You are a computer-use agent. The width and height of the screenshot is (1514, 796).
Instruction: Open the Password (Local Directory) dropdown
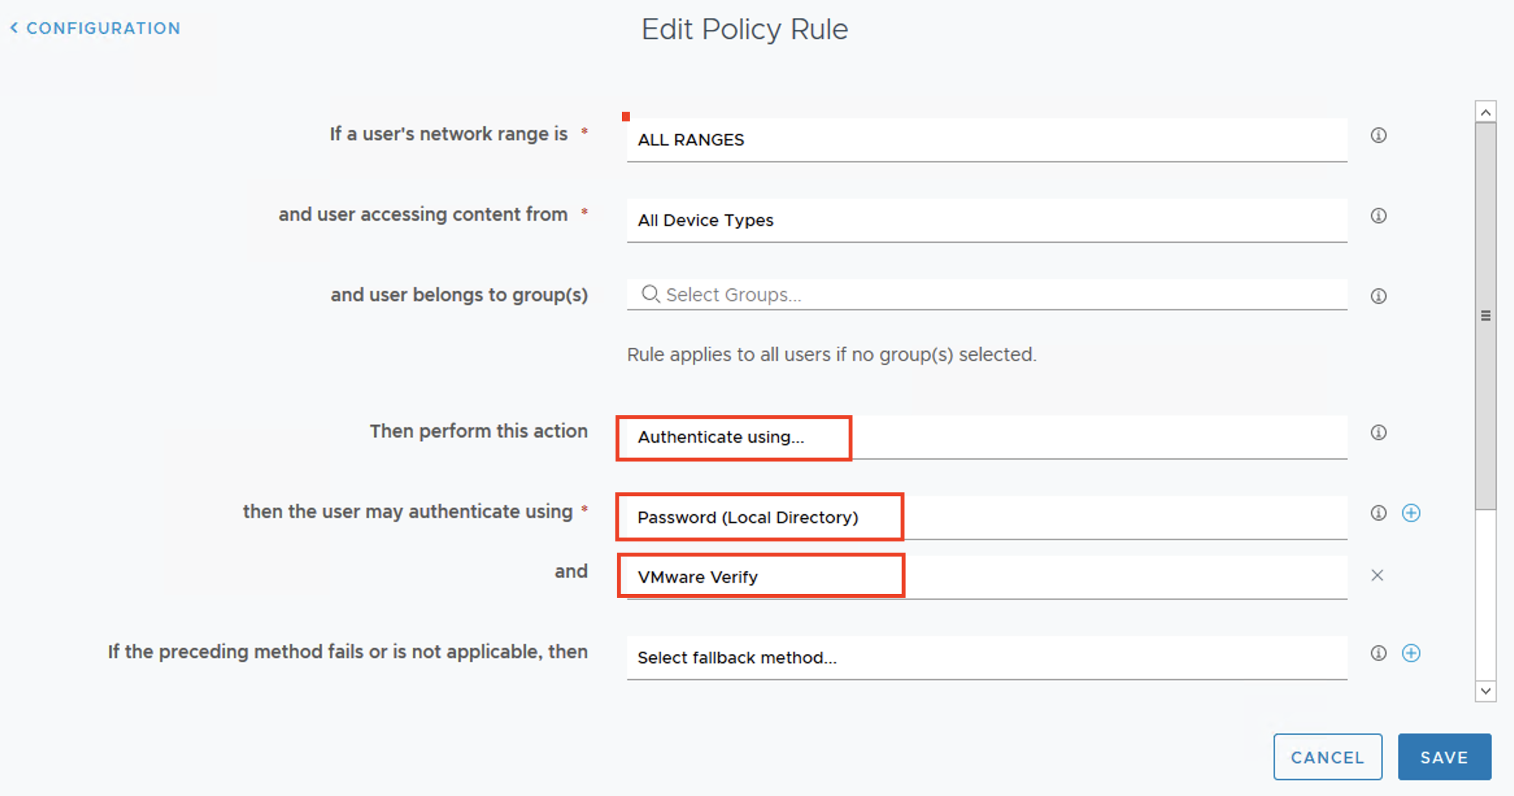pos(986,517)
